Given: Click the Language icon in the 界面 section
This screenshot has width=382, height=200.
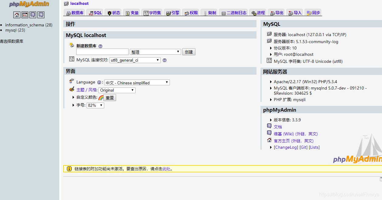Looking at the screenshot, I should pos(72,81).
